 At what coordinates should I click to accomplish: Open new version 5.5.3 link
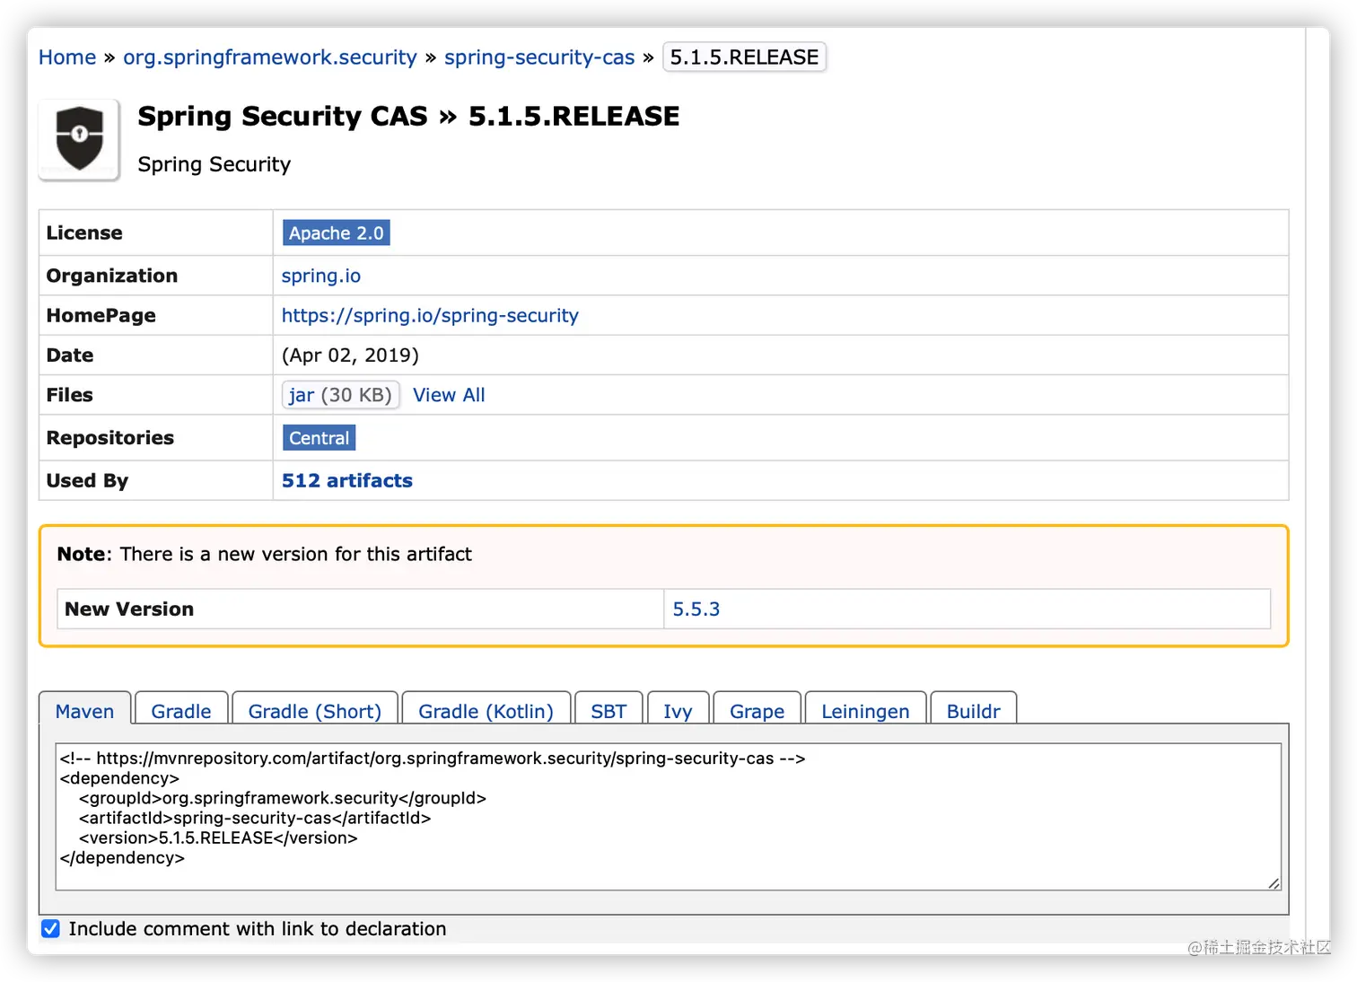pos(696,609)
